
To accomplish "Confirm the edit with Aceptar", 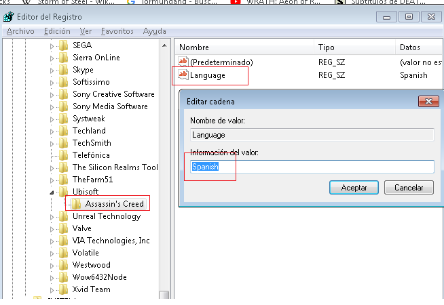I will click(x=354, y=188).
